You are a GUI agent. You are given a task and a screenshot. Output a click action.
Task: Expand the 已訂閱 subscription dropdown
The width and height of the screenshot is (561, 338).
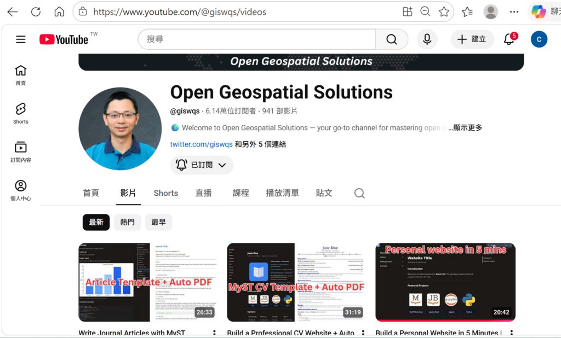click(x=202, y=165)
